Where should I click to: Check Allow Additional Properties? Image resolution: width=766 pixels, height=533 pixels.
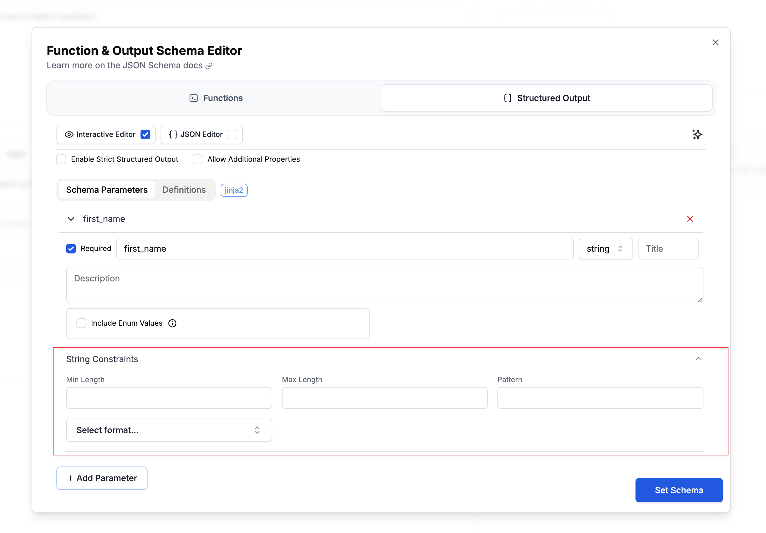(x=198, y=159)
